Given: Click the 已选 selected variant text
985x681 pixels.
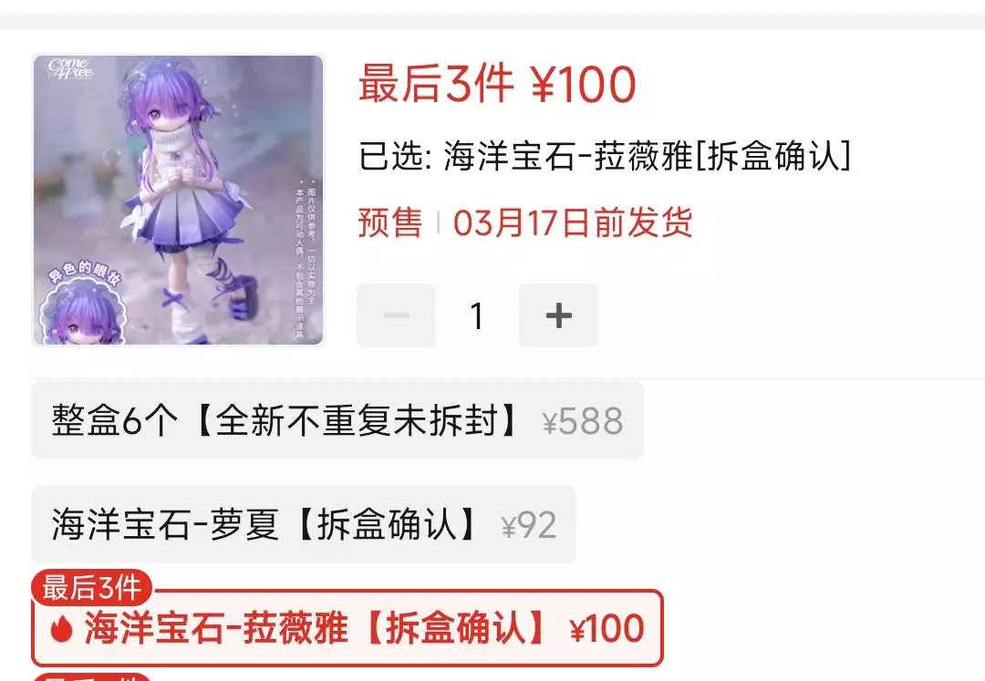Looking at the screenshot, I should (605, 156).
